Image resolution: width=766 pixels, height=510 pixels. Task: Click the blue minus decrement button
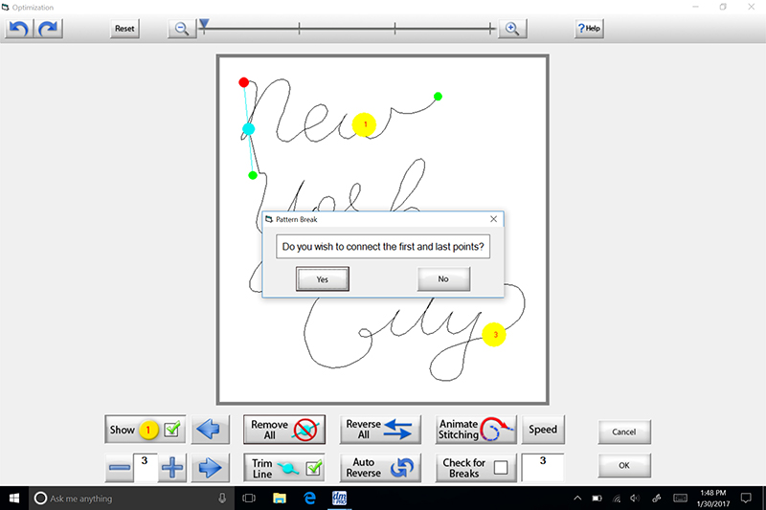pos(119,468)
